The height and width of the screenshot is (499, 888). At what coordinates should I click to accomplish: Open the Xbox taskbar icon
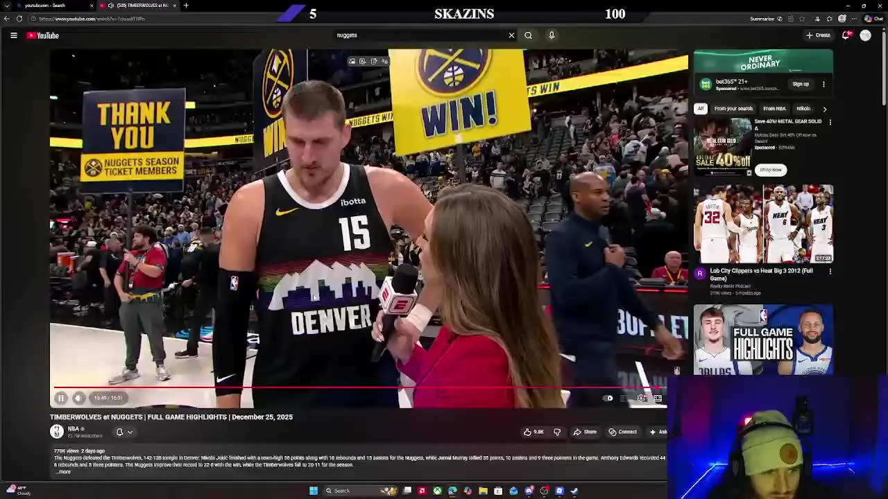(x=437, y=491)
